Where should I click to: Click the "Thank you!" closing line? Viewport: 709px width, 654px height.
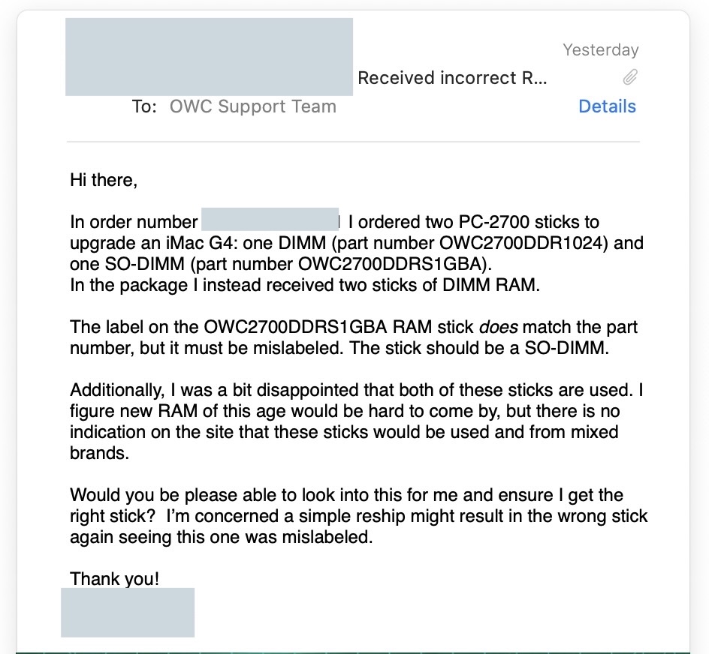[114, 579]
